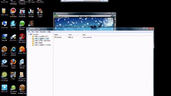Open the Anh Luong folder on desktop

(x=4, y=12)
